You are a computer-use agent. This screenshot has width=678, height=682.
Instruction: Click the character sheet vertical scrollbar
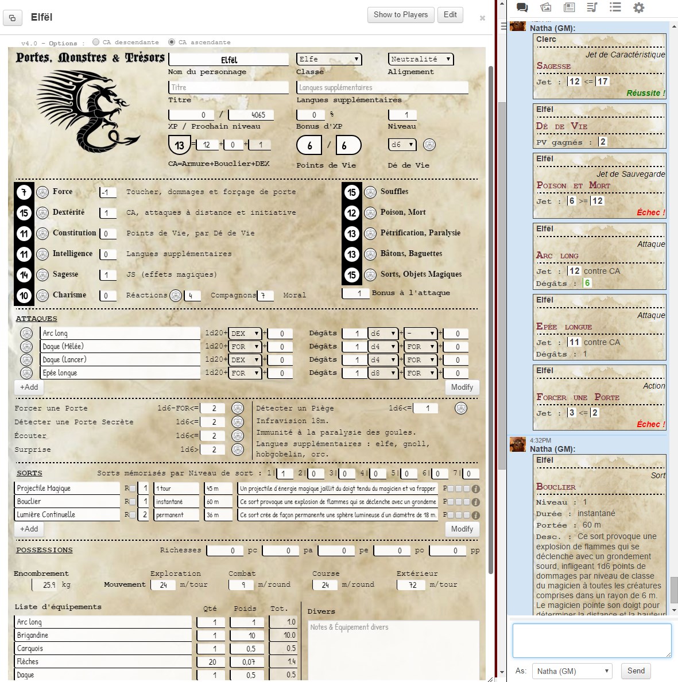point(491,320)
